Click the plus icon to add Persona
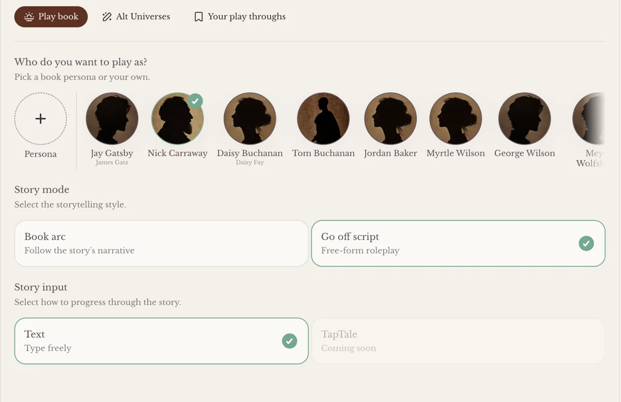This screenshot has height=402, width=621. click(x=40, y=119)
